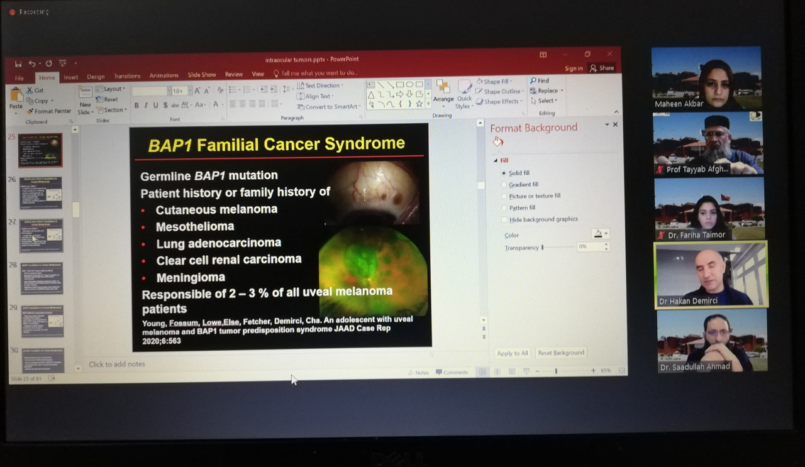Select the Pattern fill option
Image resolution: width=805 pixels, height=467 pixels.
[x=504, y=208]
